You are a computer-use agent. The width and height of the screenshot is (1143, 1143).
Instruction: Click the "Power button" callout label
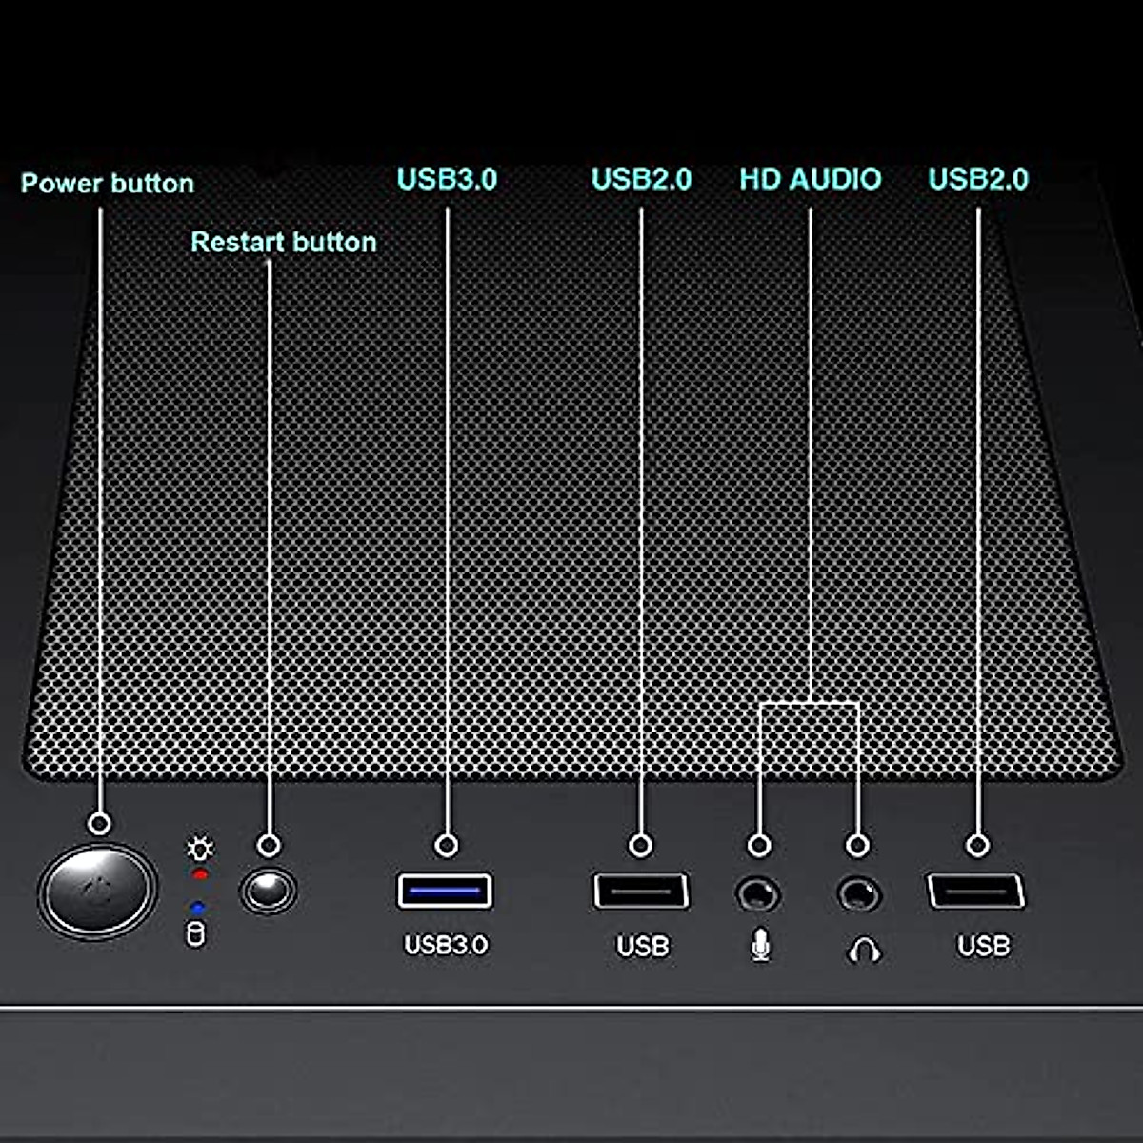(x=108, y=183)
